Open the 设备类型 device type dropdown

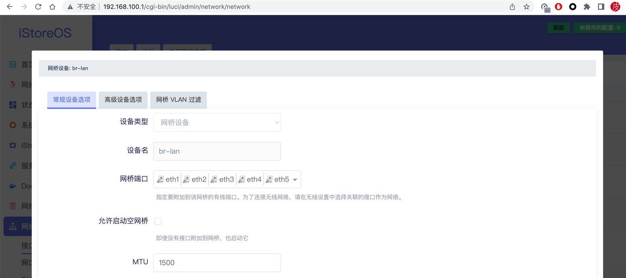[216, 122]
